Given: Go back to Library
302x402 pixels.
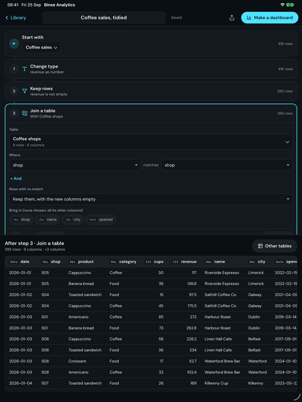Looking at the screenshot, I should point(15,18).
